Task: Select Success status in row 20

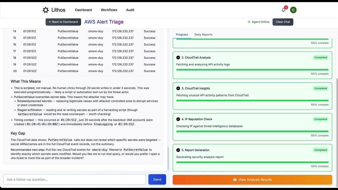Action: [149, 71]
